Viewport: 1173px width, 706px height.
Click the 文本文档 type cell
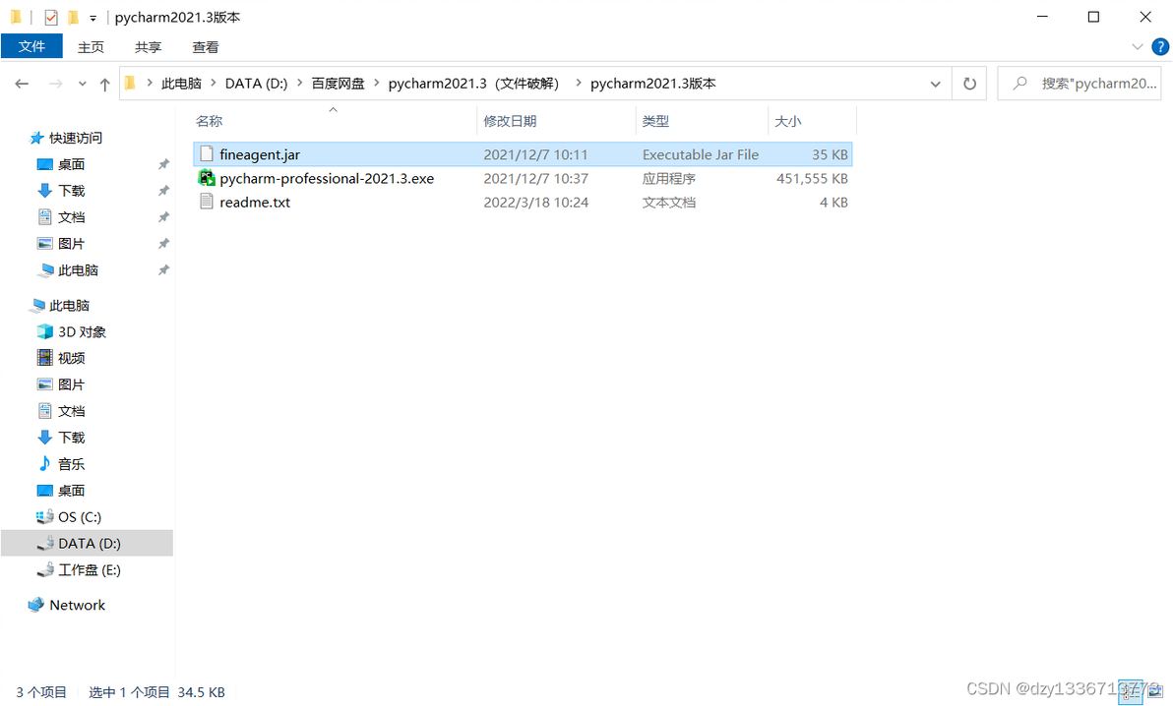(669, 202)
